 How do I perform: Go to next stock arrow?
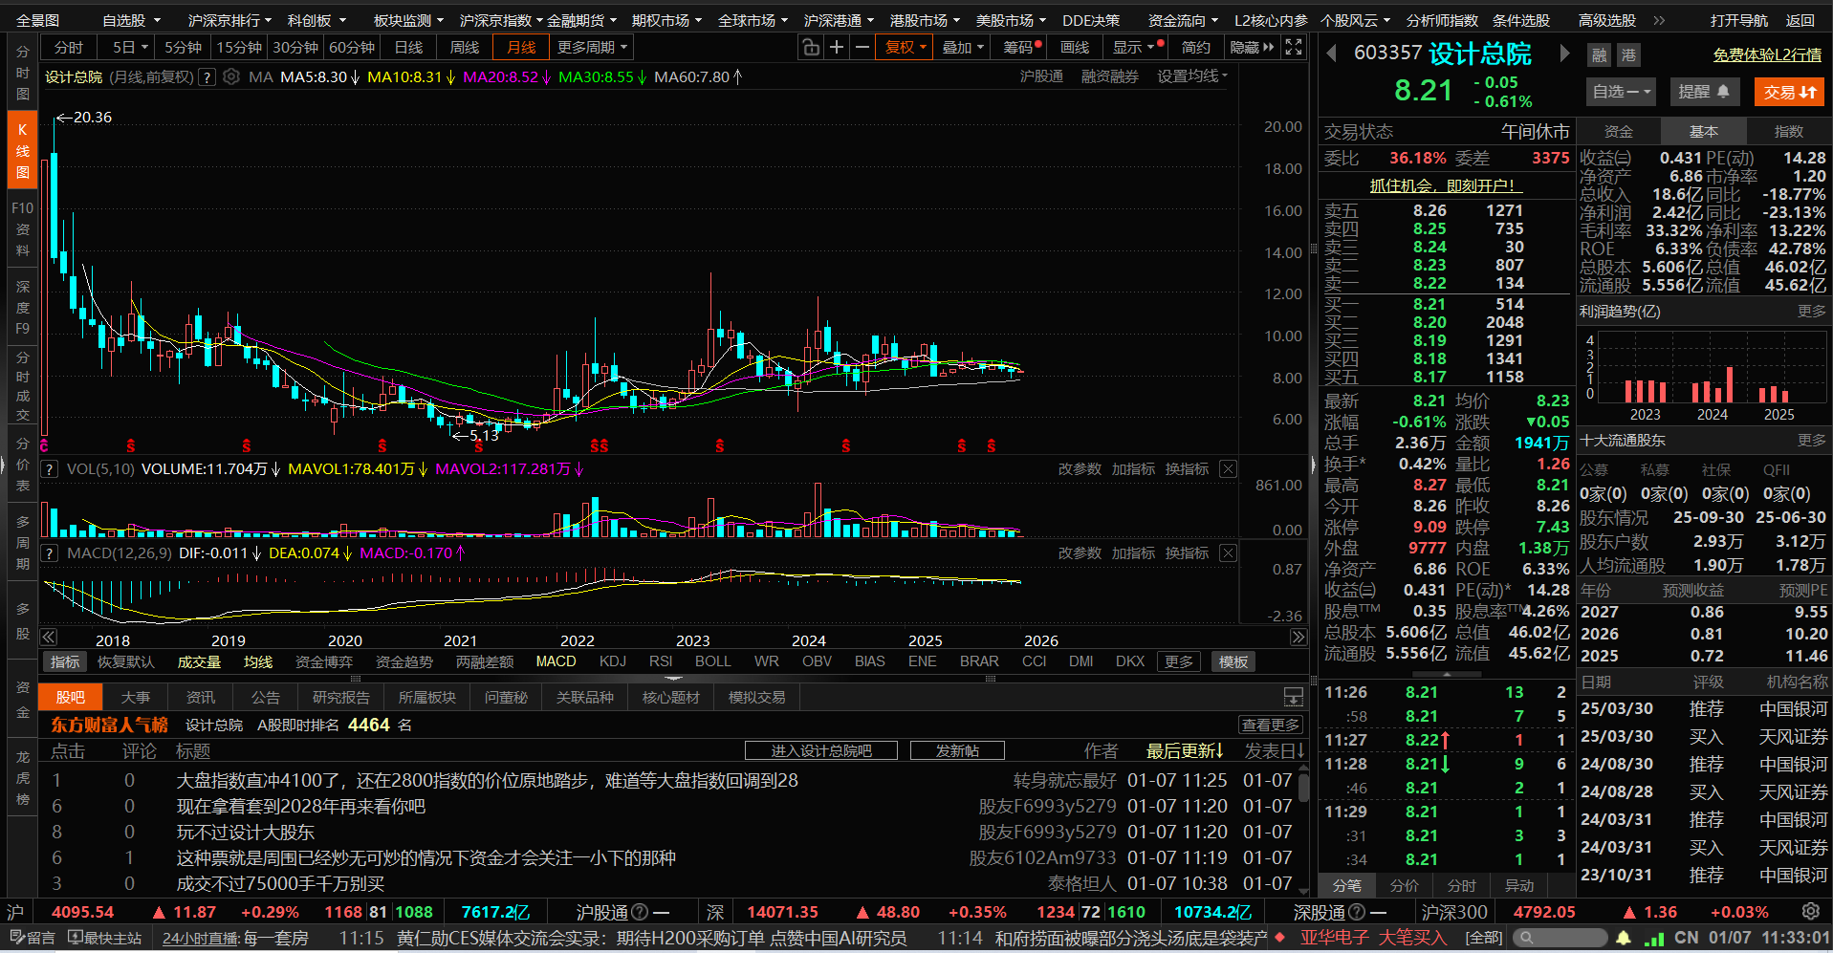(x=1564, y=54)
